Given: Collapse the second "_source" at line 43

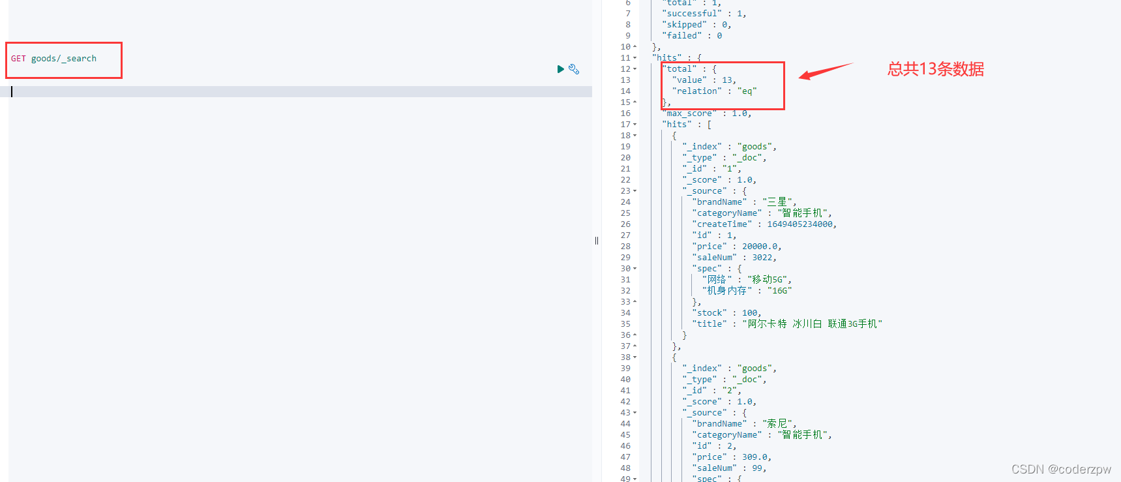Looking at the screenshot, I should pos(635,413).
